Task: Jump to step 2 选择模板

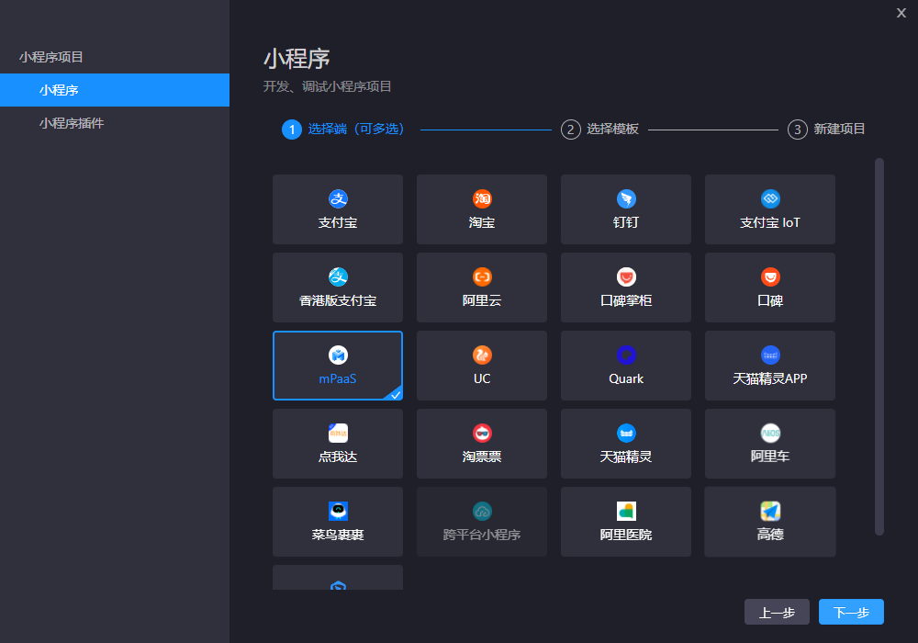Action: pos(599,129)
